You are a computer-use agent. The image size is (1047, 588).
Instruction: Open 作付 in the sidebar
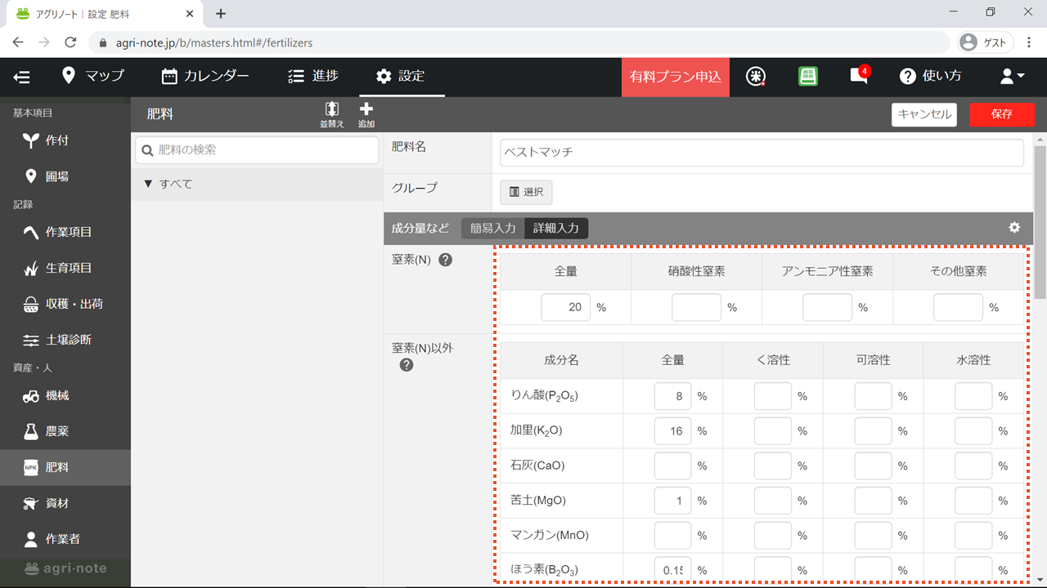coord(65,140)
